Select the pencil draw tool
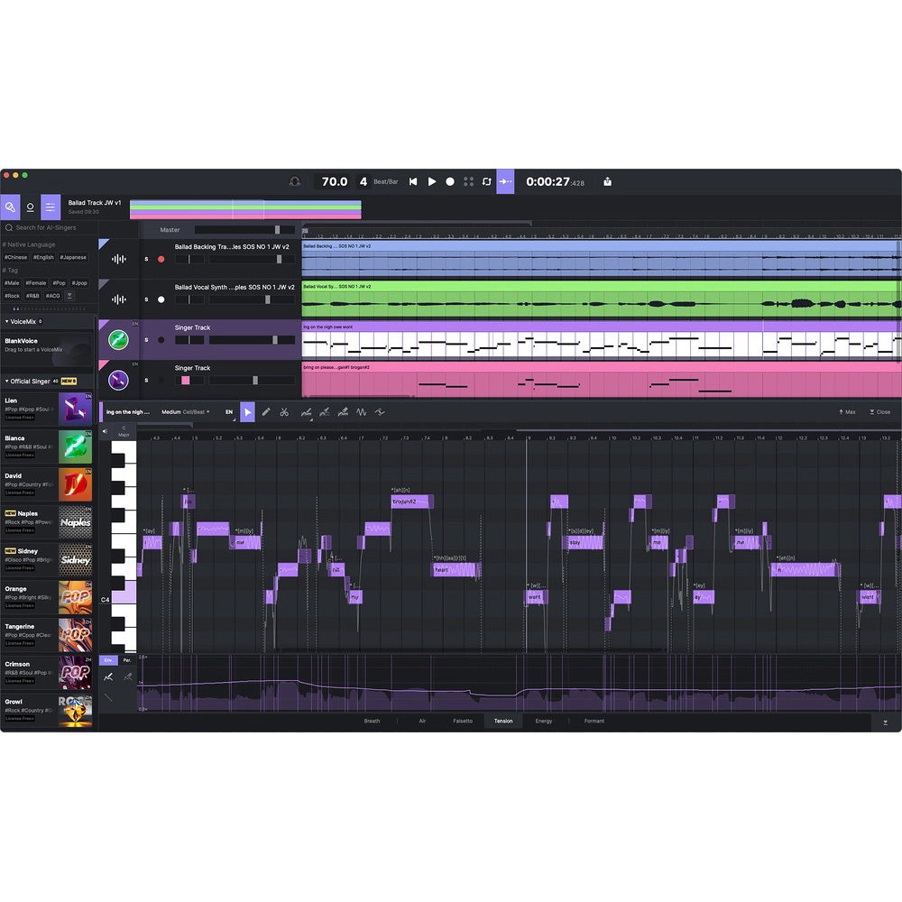902x902 pixels. pyautogui.click(x=265, y=412)
